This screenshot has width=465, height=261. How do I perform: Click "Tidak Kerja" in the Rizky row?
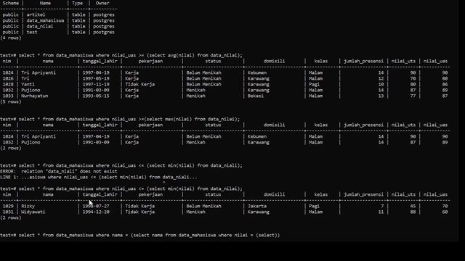coord(139,206)
